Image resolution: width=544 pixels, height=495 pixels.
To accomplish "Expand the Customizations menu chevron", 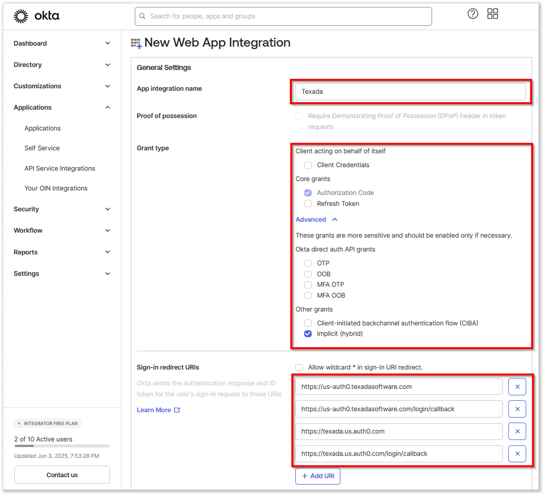I will tap(108, 86).
